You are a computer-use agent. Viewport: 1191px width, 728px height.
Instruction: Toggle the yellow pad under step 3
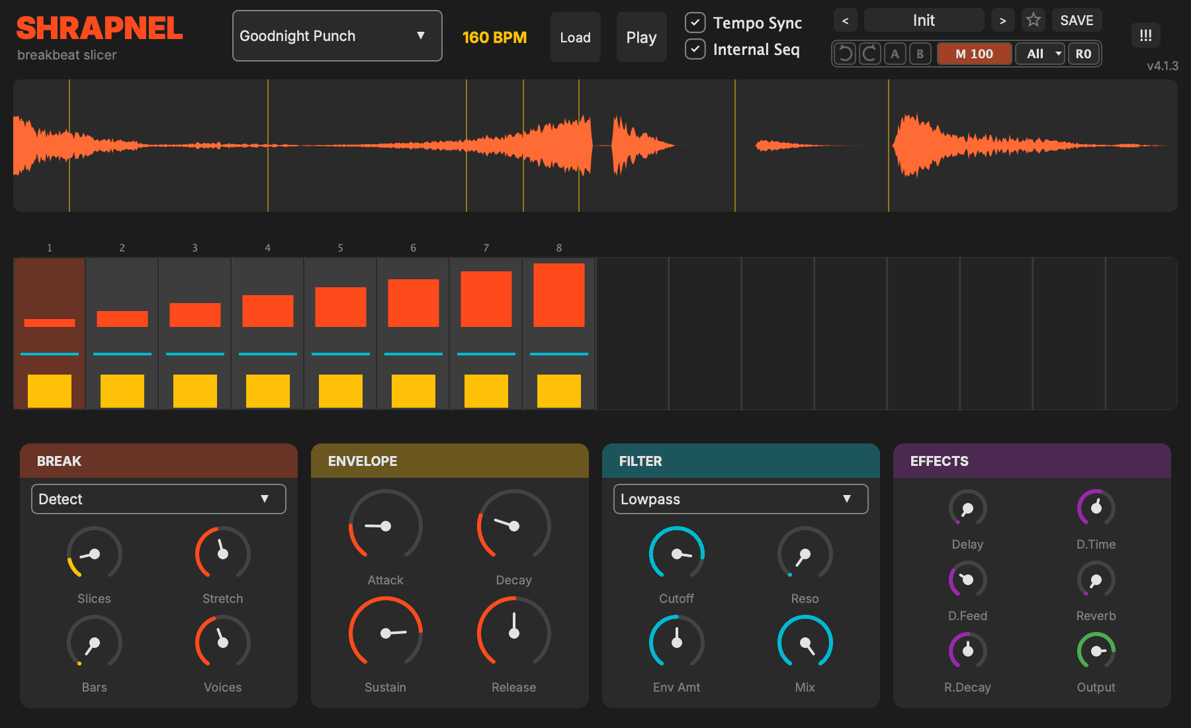coord(195,390)
